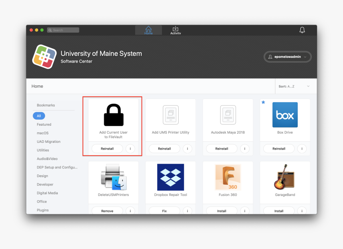The width and height of the screenshot is (343, 249).
Task: Click the Add Current User to FileVault title
Action: (113, 134)
